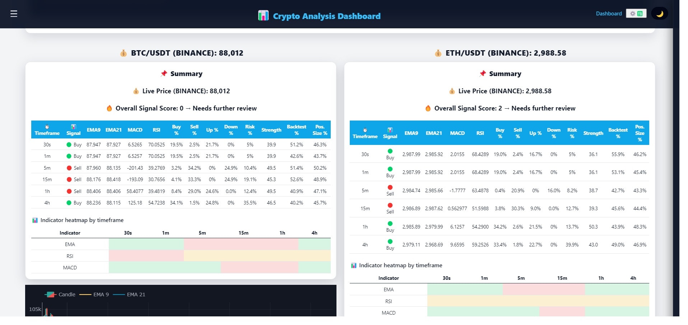Click the red EMA 5m heatmap cell in BTC panel
Screen dimensions: 688x325
pyautogui.click(x=203, y=244)
